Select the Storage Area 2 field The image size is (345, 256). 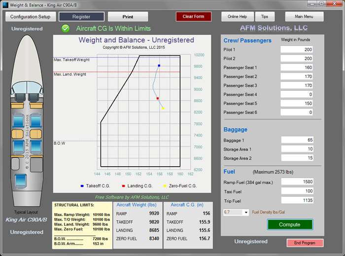(x=297, y=158)
